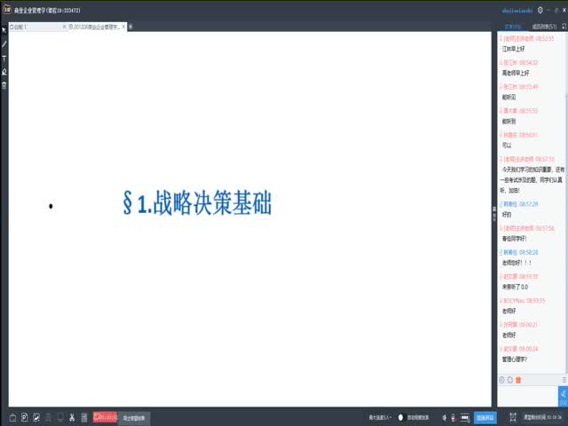
Task: Click the screen share monitor icon
Action: click(60, 417)
